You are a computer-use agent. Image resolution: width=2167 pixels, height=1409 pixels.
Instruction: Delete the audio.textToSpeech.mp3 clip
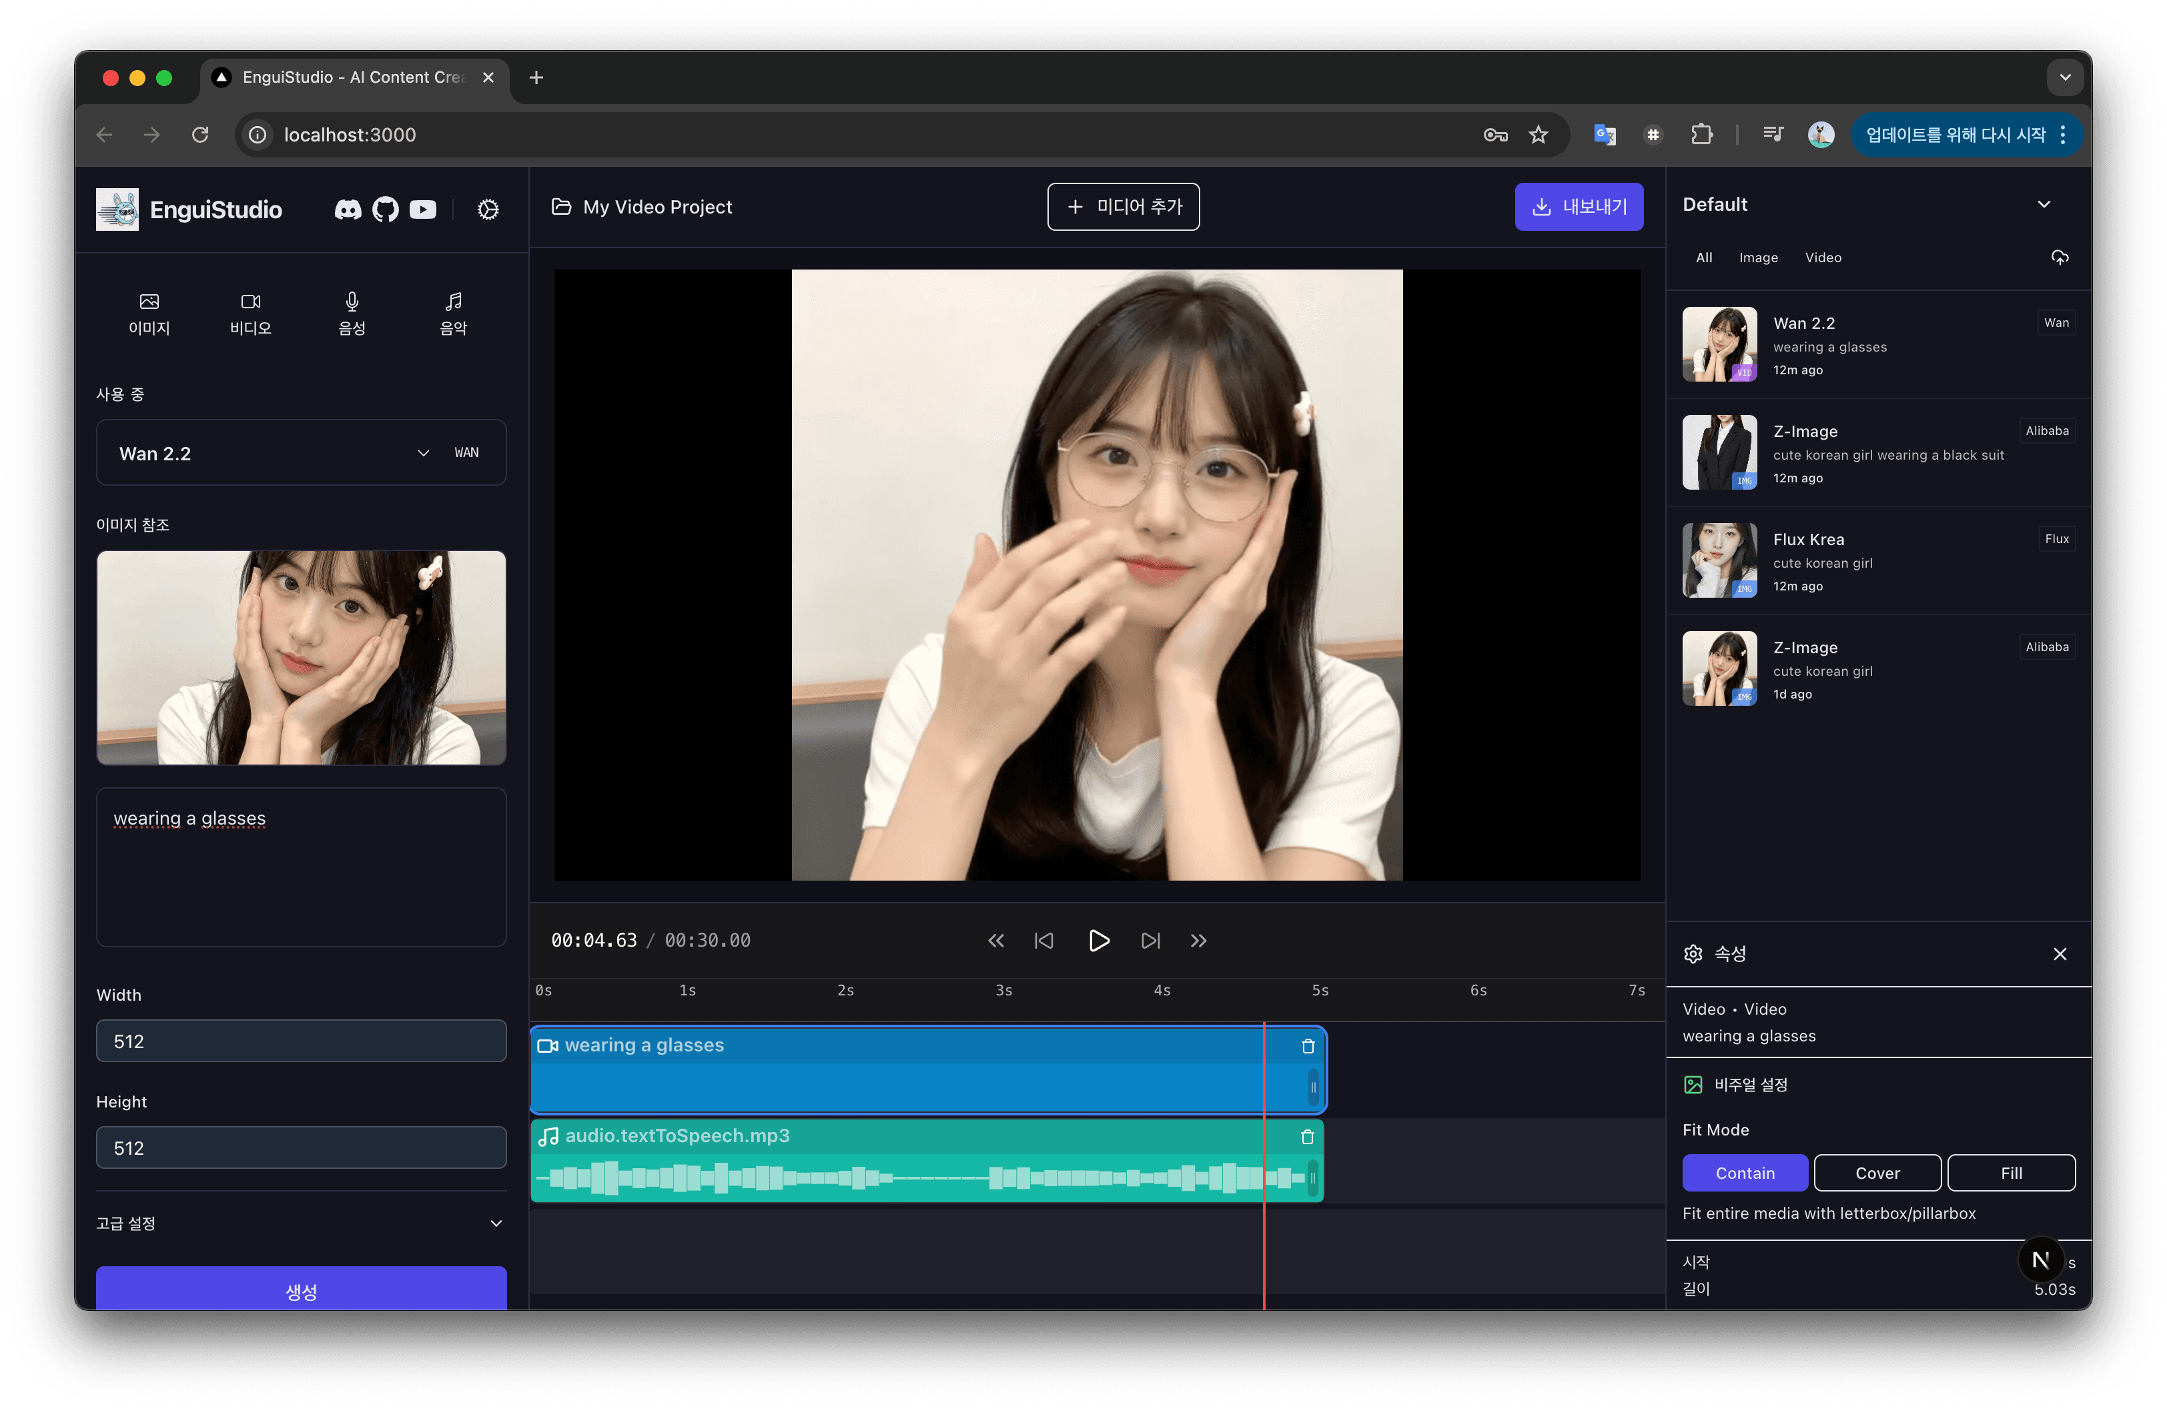1308,1136
